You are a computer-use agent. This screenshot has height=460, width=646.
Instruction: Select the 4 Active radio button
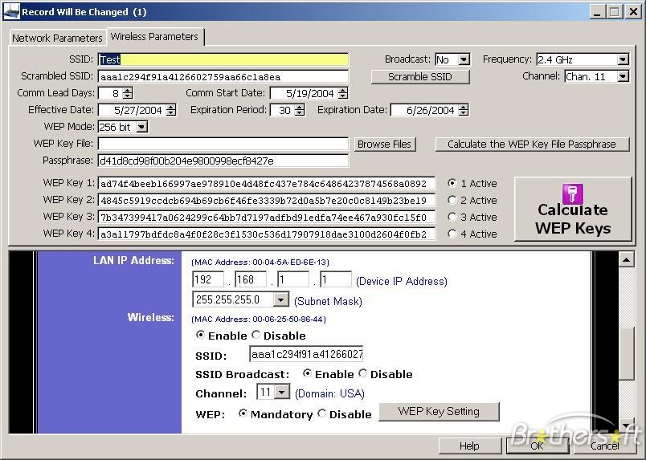[x=452, y=234]
